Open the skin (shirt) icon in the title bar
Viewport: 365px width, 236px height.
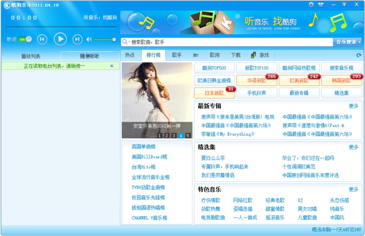coord(320,5)
